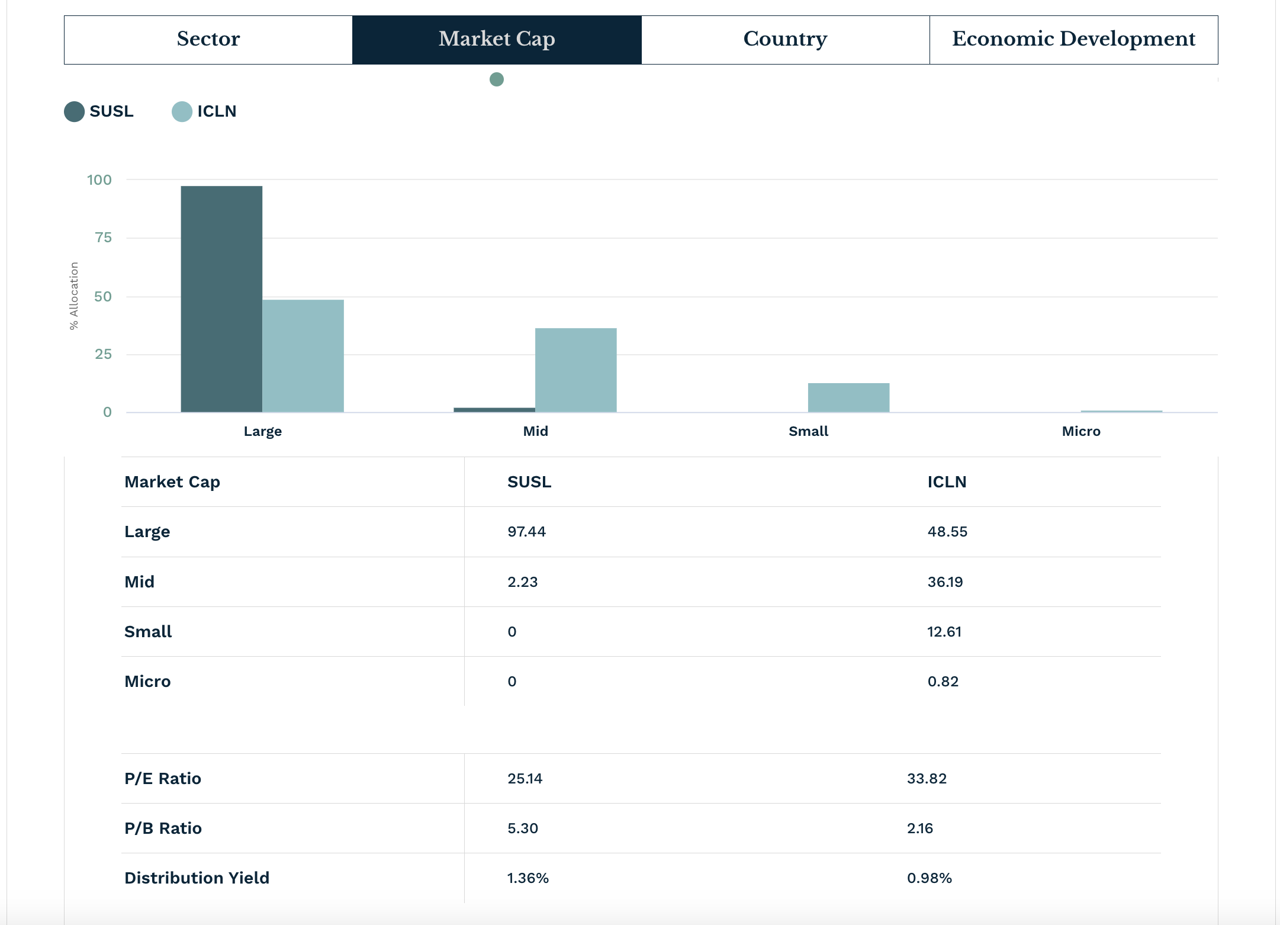
Task: Open the Country tab
Action: 786,40
